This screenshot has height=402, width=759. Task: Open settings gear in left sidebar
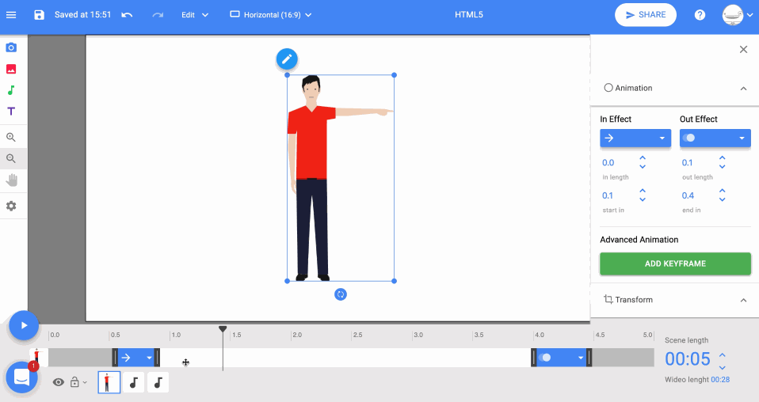[x=11, y=206]
